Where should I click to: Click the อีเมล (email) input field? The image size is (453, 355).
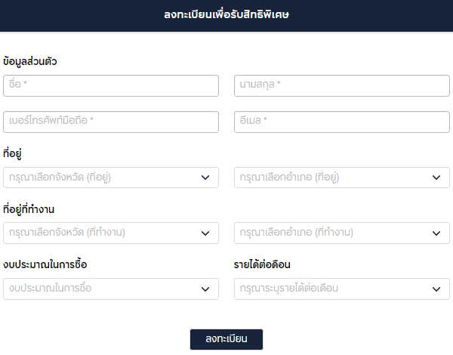coord(341,122)
